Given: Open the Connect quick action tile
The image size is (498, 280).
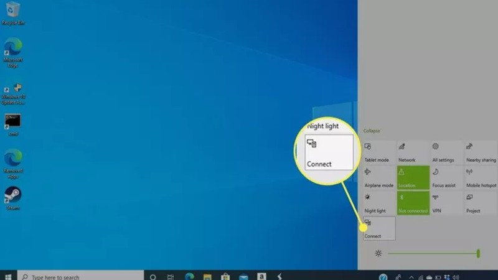Looking at the screenshot, I should tap(379, 228).
